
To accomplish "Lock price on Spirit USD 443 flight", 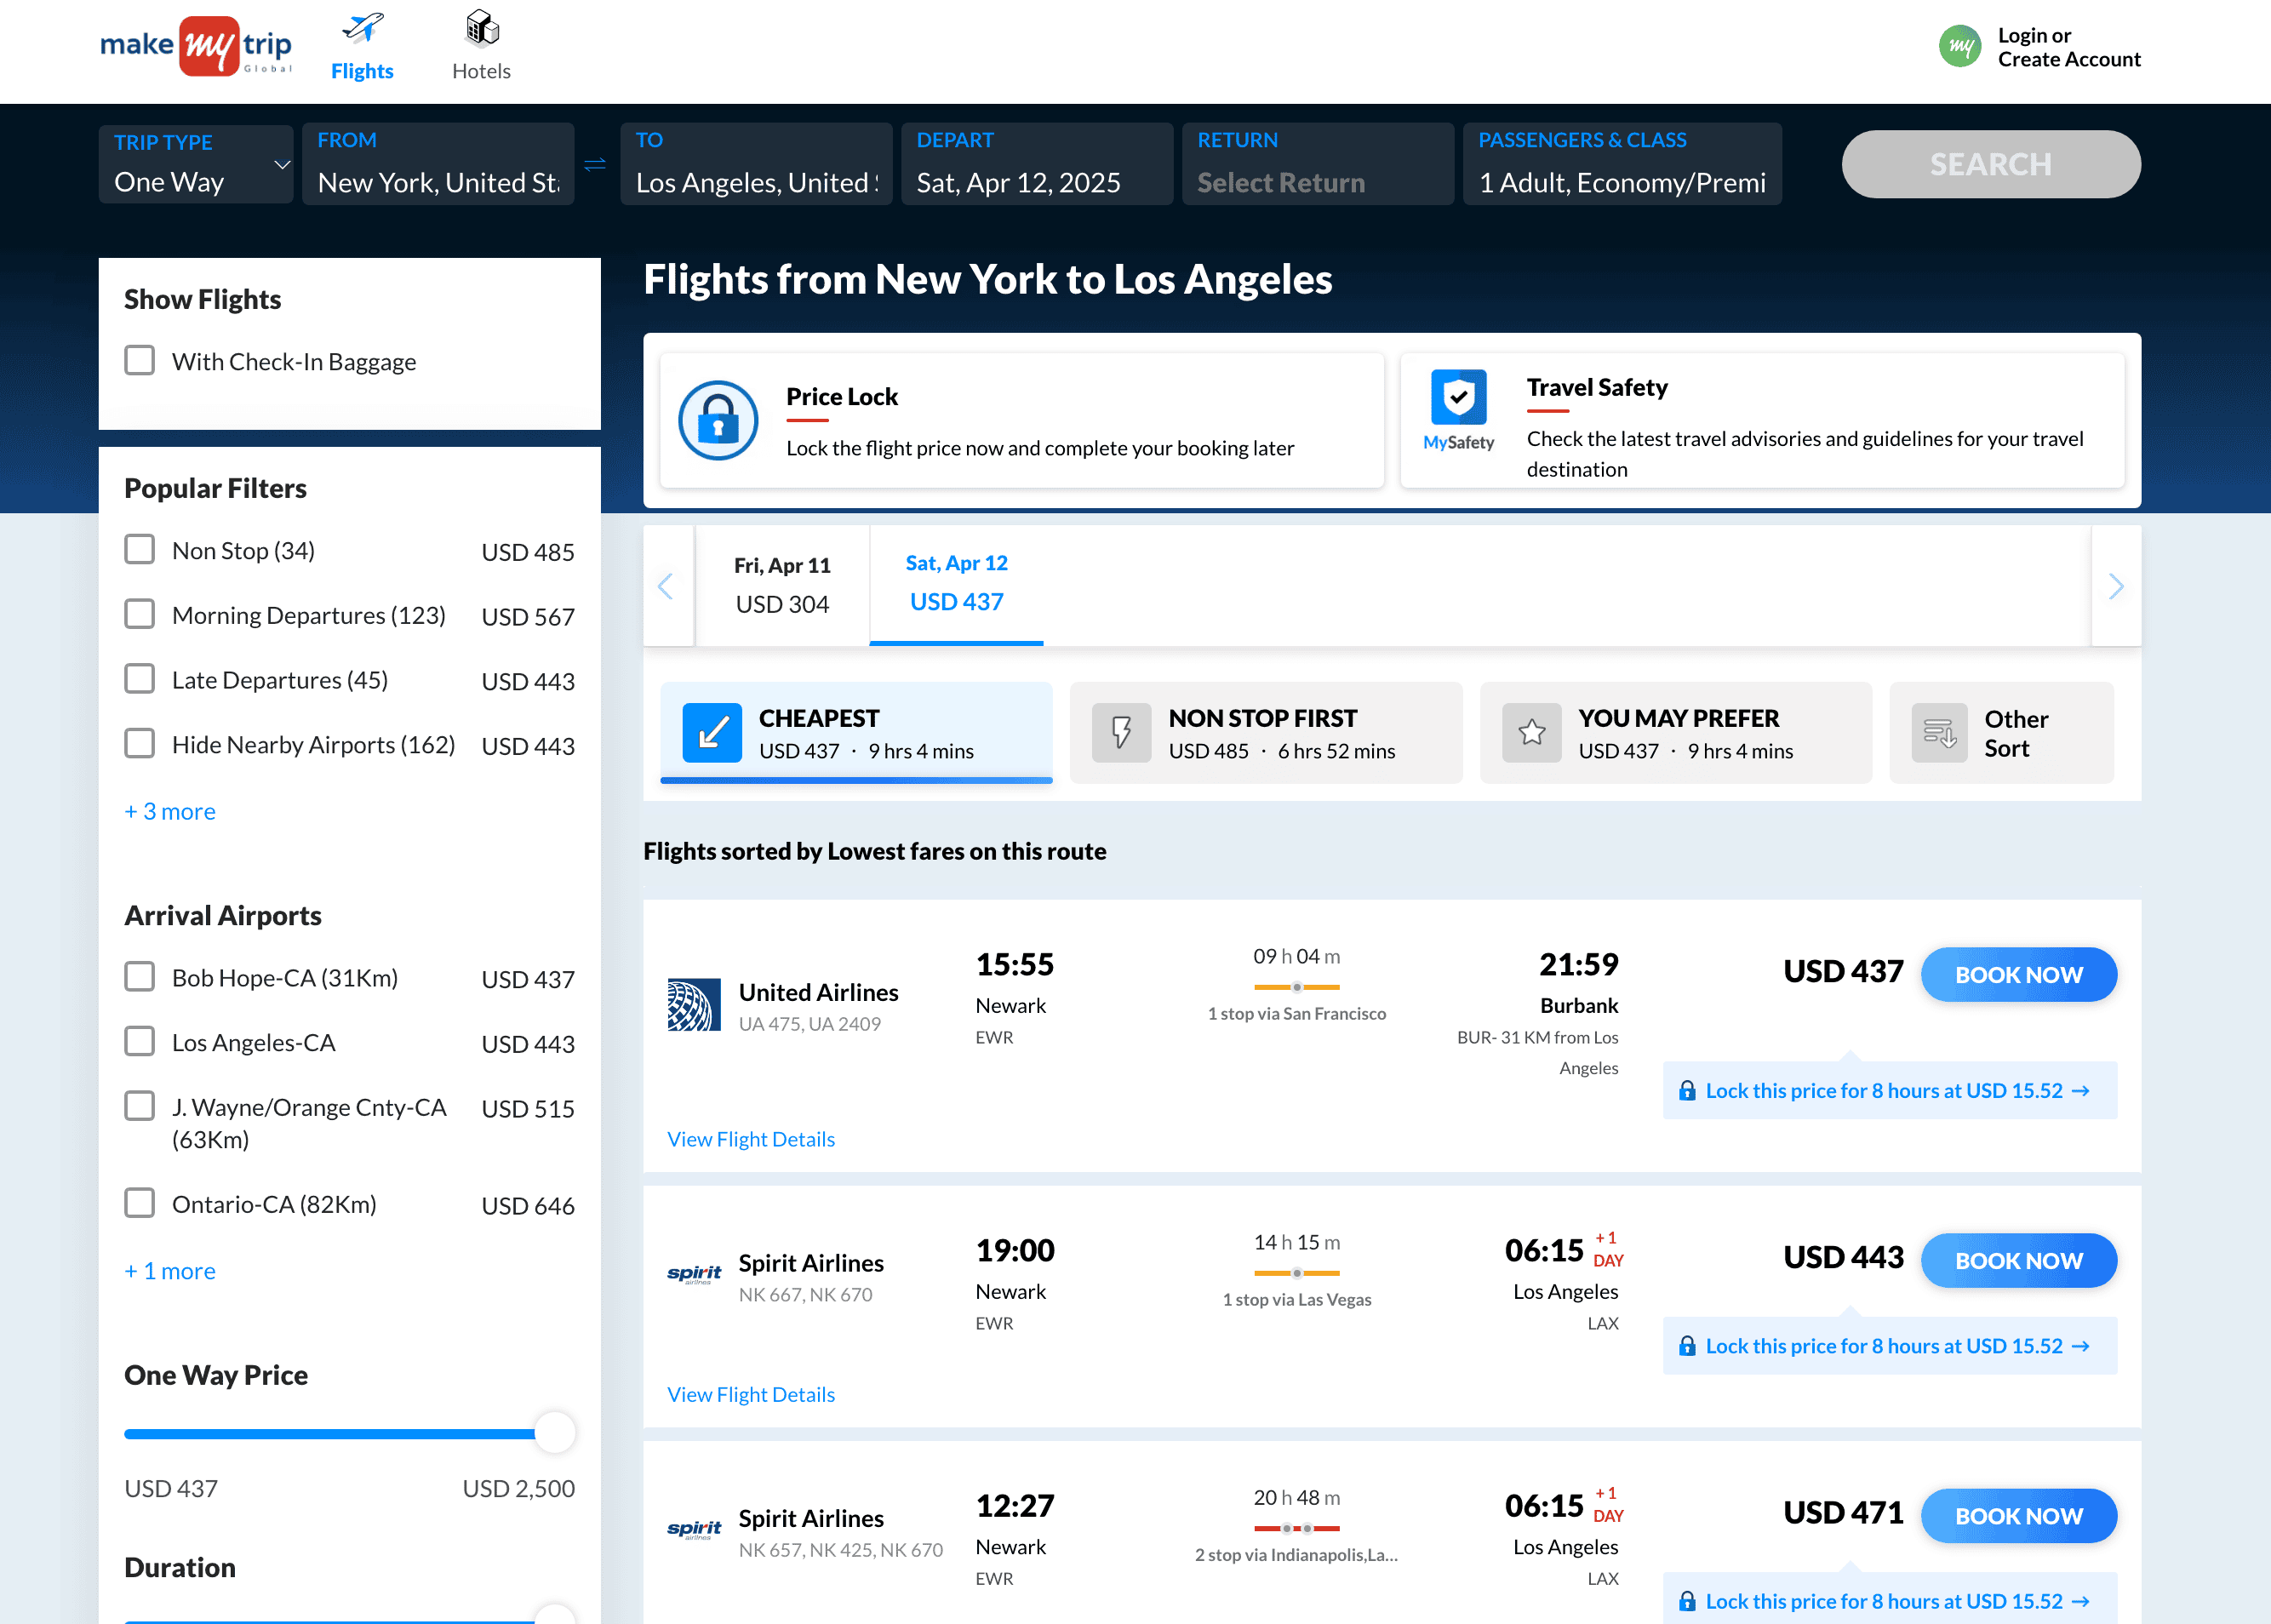I will [x=1890, y=1346].
